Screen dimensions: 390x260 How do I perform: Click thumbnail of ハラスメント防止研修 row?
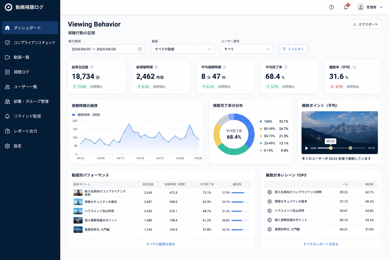pos(78,211)
